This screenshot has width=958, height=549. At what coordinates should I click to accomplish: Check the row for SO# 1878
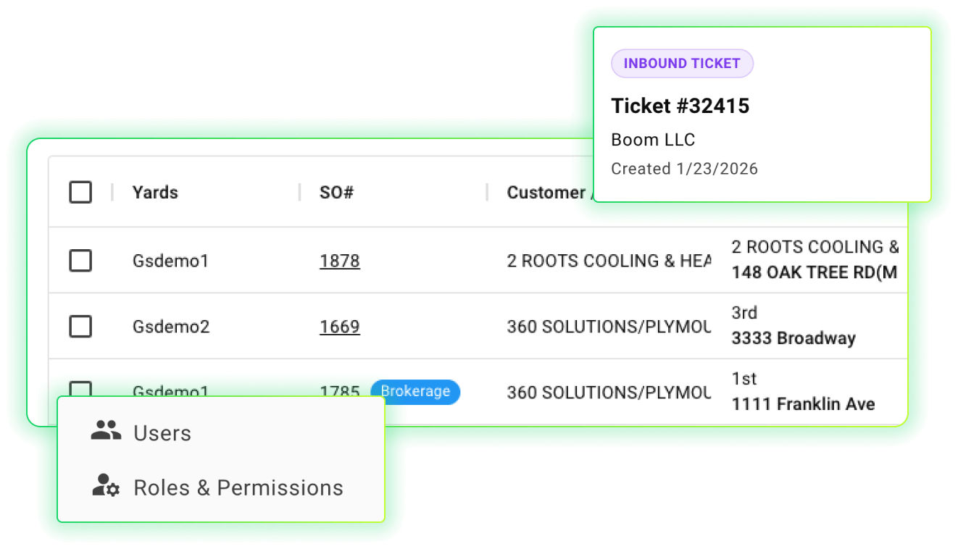80,261
